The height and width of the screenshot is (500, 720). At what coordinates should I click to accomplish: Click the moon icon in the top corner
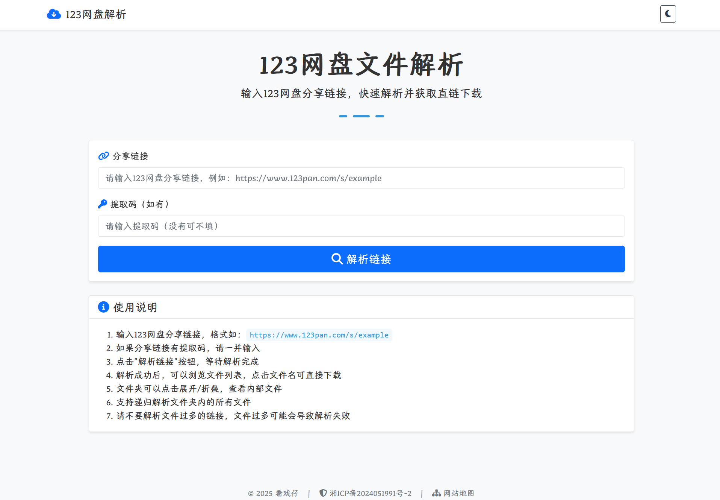click(x=667, y=14)
